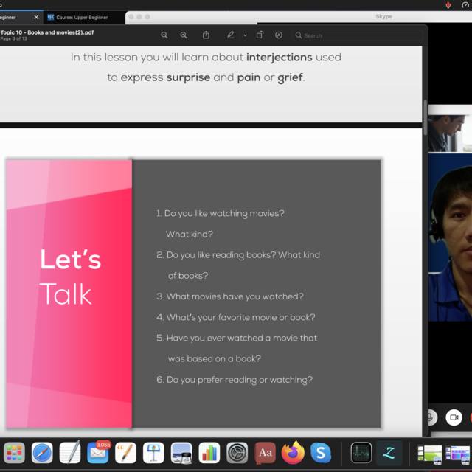Switch to Course: Upper Beginner tab
Image resolution: width=472 pixels, height=472 pixels.
82,18
